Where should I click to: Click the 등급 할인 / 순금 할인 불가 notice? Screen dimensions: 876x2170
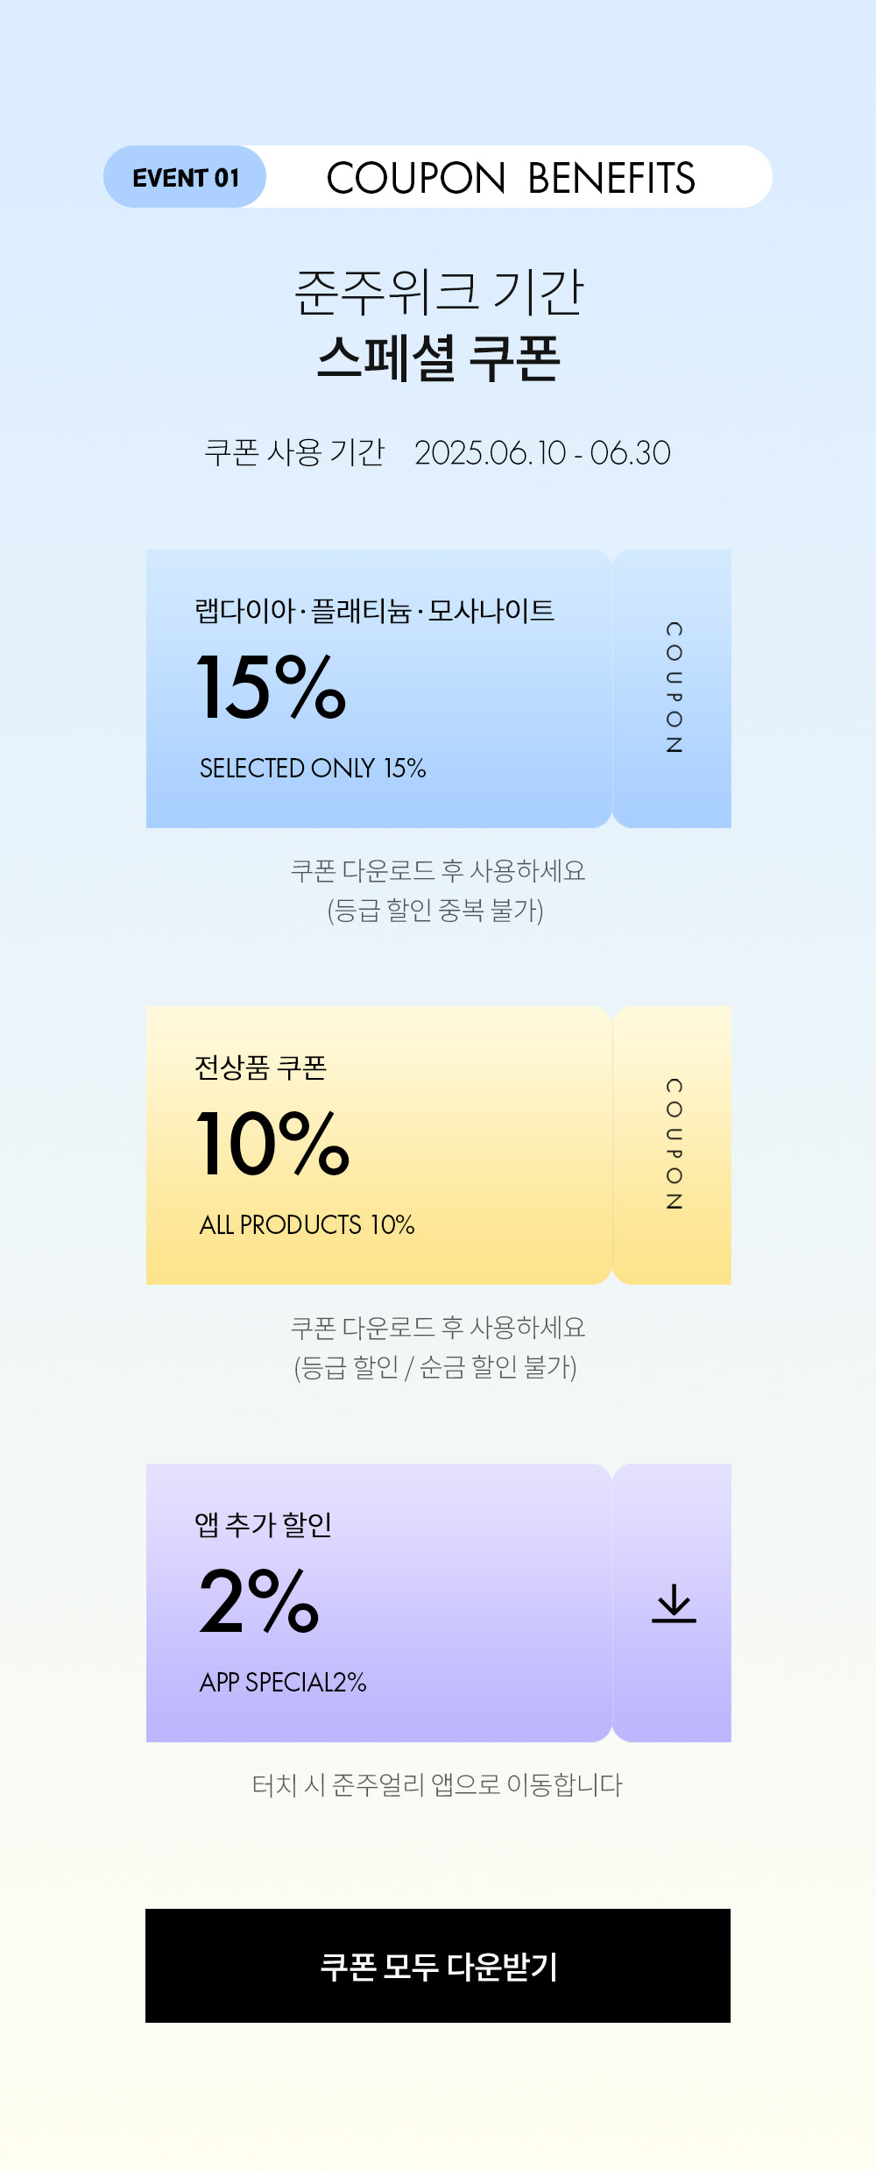(x=435, y=1367)
